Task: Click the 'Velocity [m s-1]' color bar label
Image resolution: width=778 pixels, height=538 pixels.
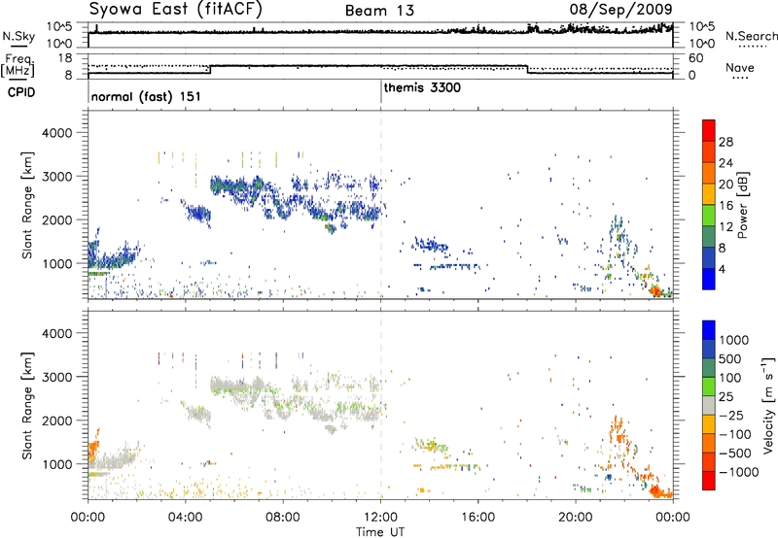Action: click(768, 405)
